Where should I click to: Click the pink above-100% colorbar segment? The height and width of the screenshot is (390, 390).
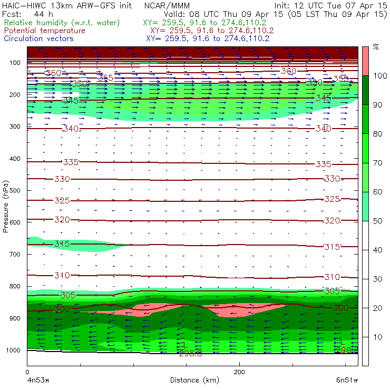(x=365, y=61)
